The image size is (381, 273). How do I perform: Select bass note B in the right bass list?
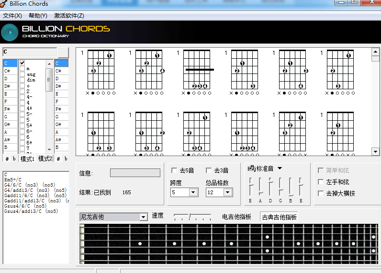pyautogui.click(x=61, y=147)
